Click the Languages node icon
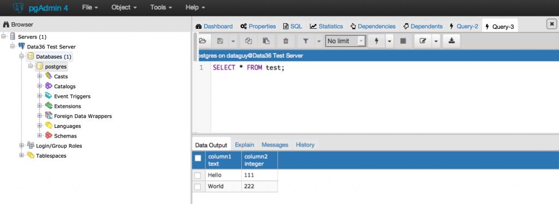Viewport: 559px width, 204px height. pyautogui.click(x=49, y=126)
